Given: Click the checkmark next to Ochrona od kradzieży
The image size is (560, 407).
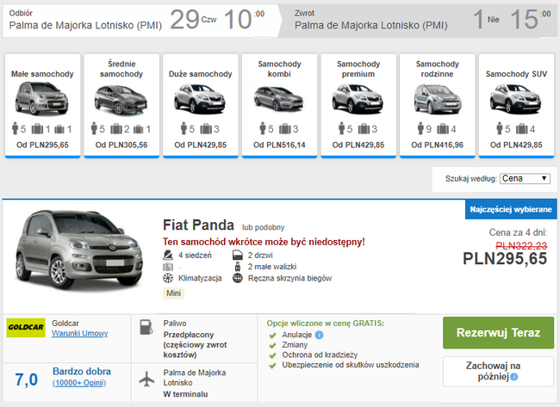Looking at the screenshot, I should (x=272, y=355).
